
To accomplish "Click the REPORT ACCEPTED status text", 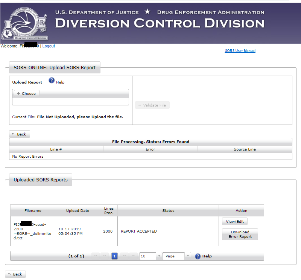I will coord(139,231).
